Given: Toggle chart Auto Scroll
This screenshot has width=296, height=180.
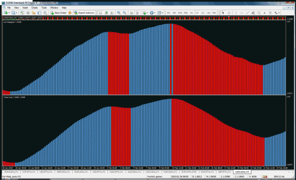Looking at the screenshot, I should [x=132, y=13].
